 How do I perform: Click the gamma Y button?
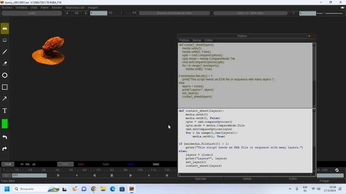click(x=294, y=13)
